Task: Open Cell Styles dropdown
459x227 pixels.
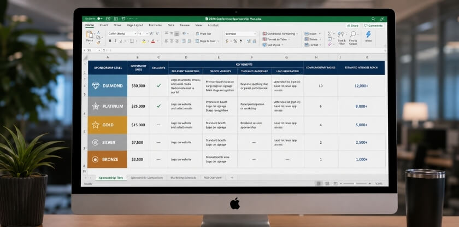Action: 273,45
